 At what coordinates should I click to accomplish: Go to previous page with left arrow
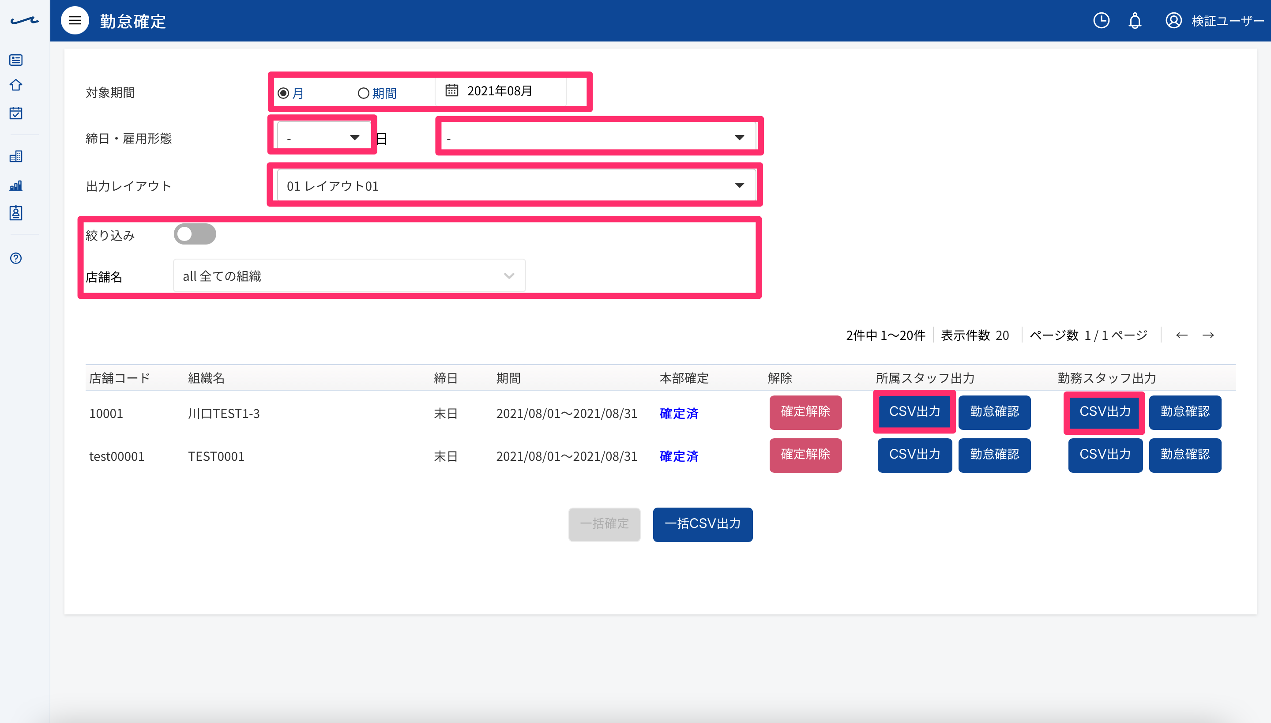[x=1182, y=335]
